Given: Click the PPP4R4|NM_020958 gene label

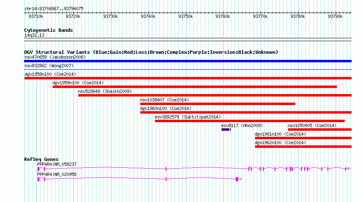Looking at the screenshot, I should coord(57,174).
